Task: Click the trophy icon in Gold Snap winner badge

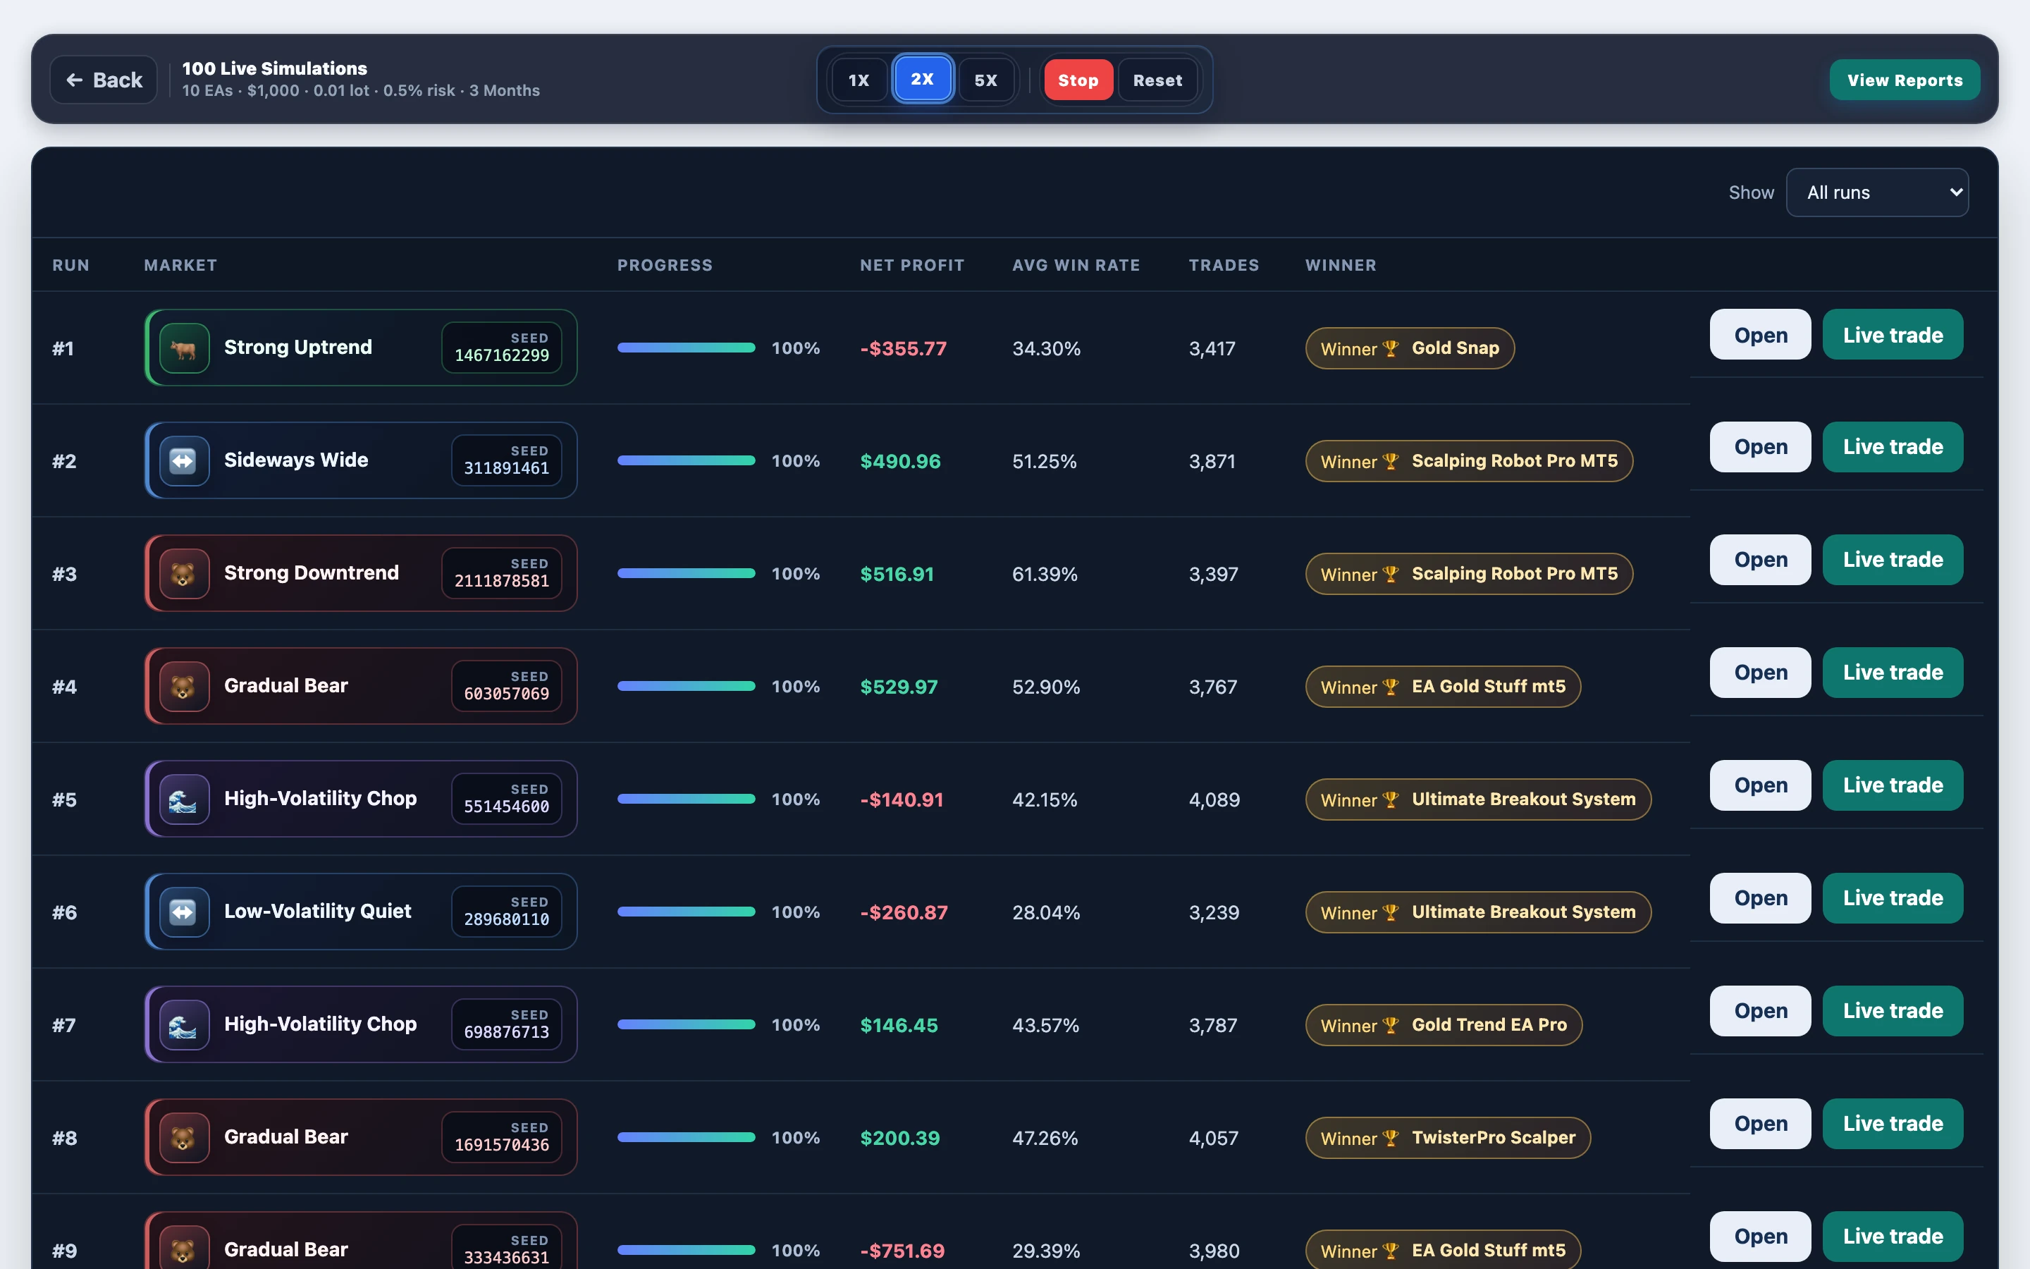Action: [x=1391, y=348]
